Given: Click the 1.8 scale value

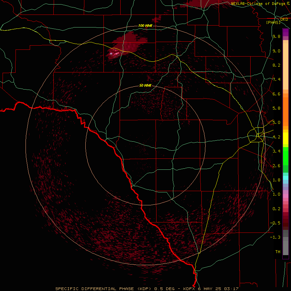Looking at the screenshot, I should pyautogui.click(x=276, y=180).
